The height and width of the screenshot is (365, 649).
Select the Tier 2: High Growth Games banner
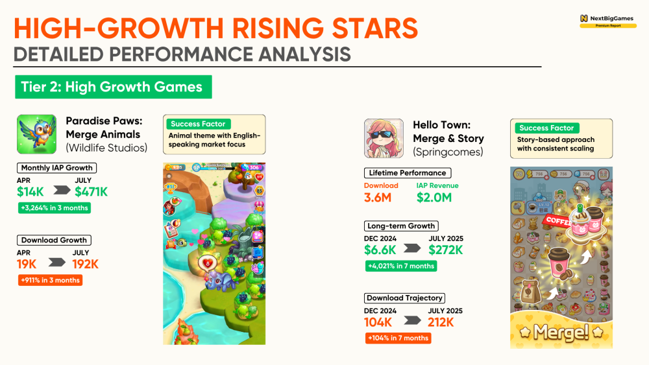tap(114, 87)
